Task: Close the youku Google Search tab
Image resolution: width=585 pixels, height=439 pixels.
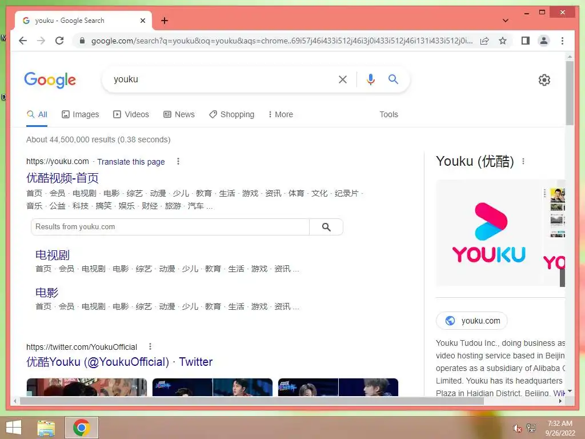Action: point(142,21)
